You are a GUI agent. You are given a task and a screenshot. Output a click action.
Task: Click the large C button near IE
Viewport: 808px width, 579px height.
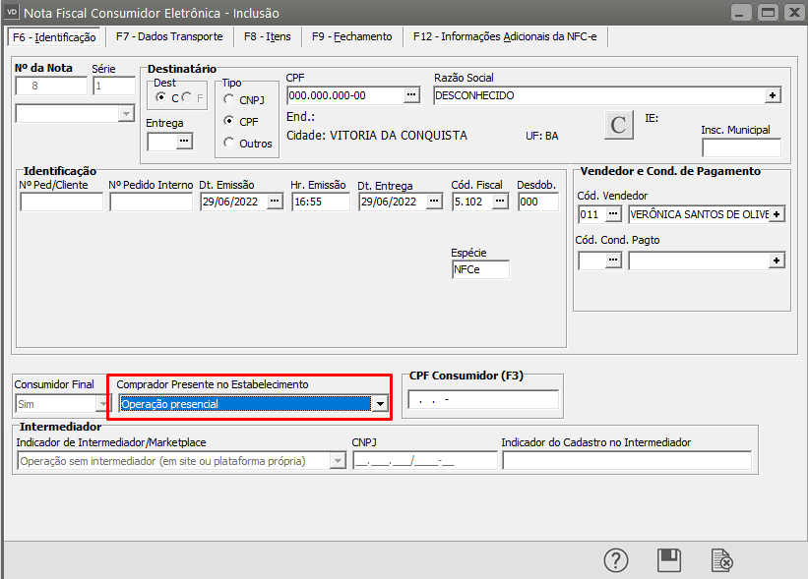(618, 125)
